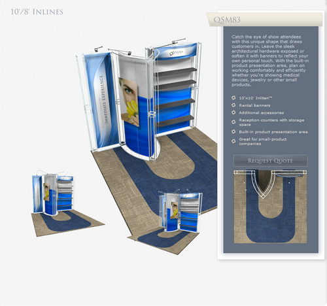Select the small right-angle booth thumbnail

pos(172,221)
